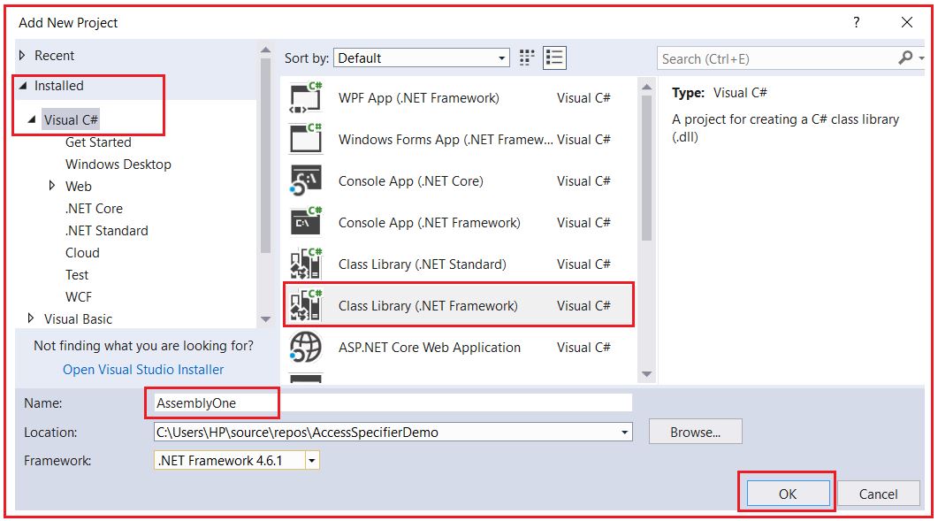938x521 pixels.
Task: Click category tree scroll up arrow
Action: 265,50
